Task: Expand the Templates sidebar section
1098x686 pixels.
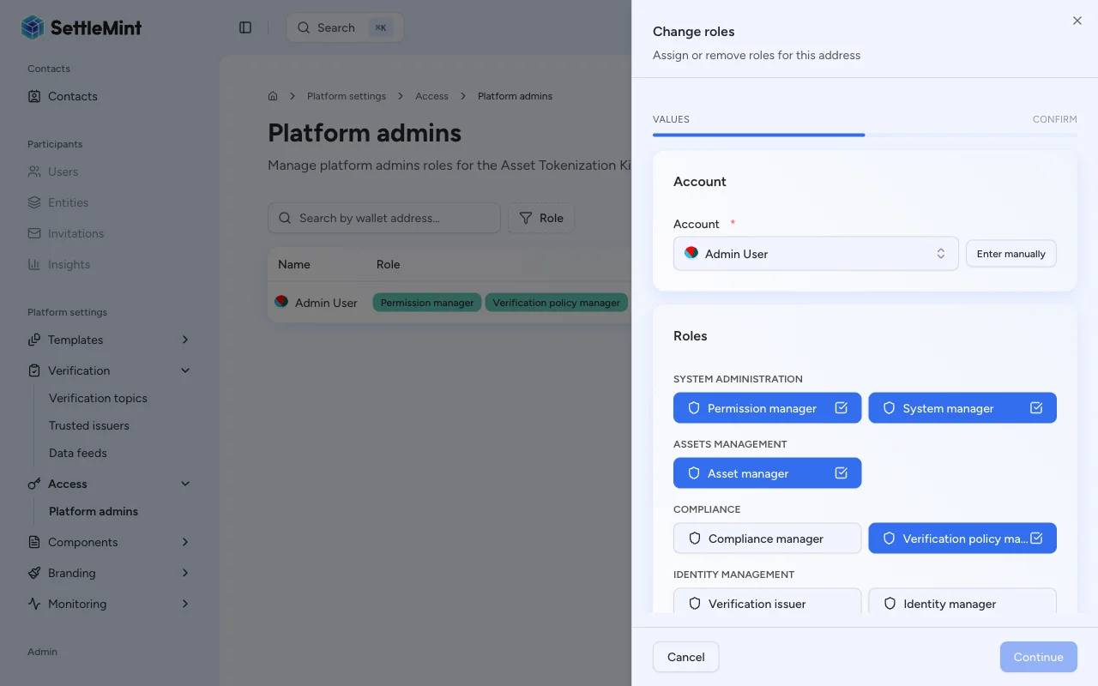Action: click(x=185, y=340)
